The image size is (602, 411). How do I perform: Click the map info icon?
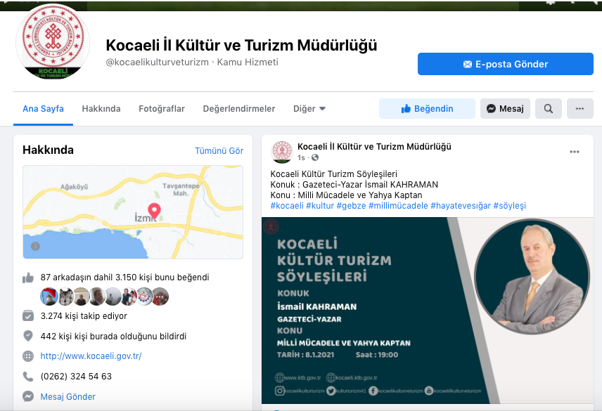[35, 246]
